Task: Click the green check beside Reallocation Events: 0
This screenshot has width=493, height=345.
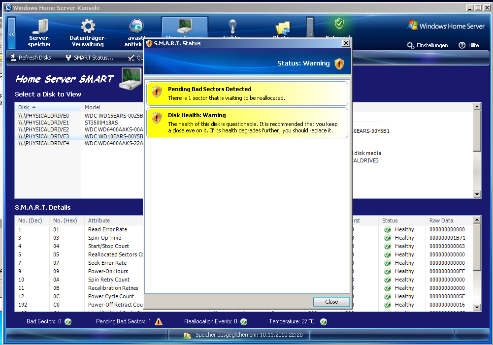Action: tap(244, 322)
